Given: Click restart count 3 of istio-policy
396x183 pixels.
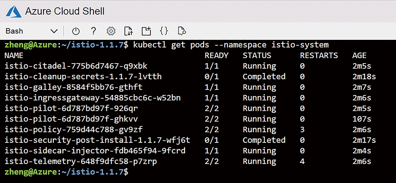Looking at the screenshot, I should pos(302,129).
